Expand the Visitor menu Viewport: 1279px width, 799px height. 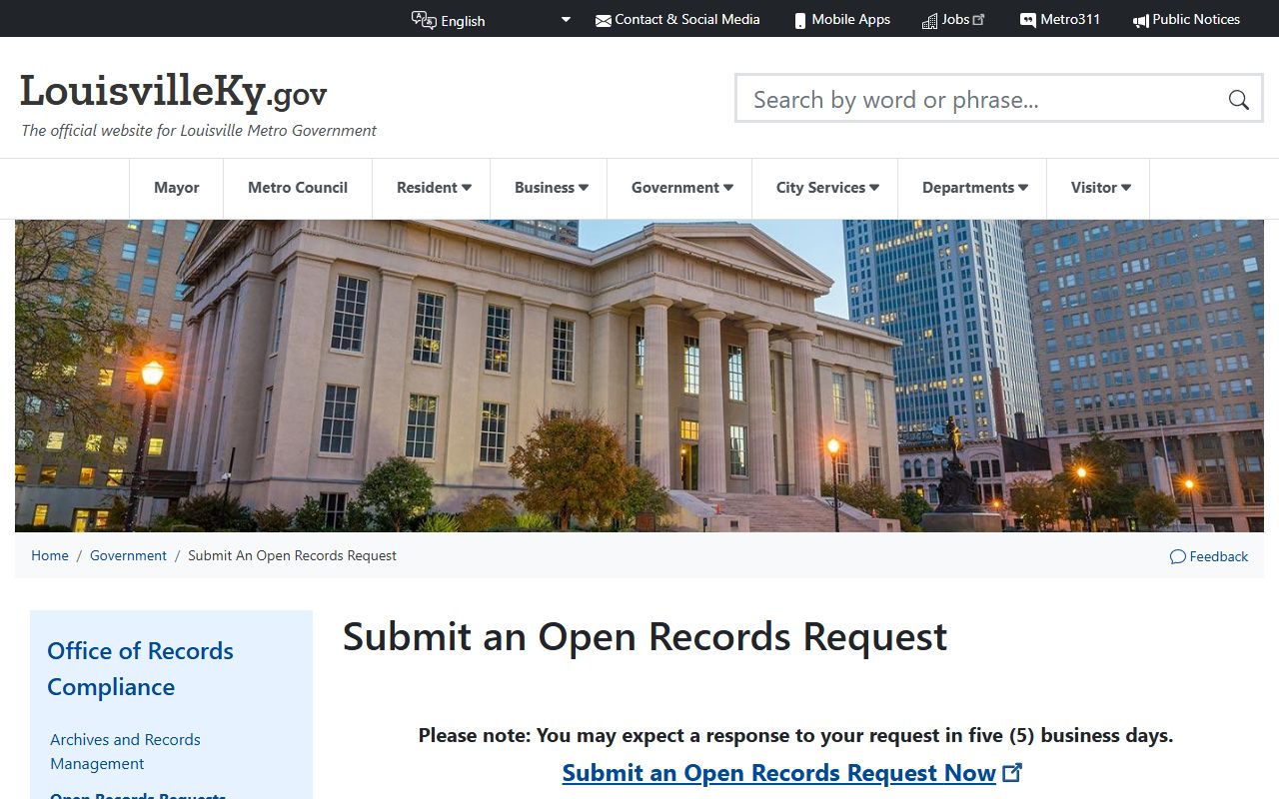pyautogui.click(x=1100, y=188)
